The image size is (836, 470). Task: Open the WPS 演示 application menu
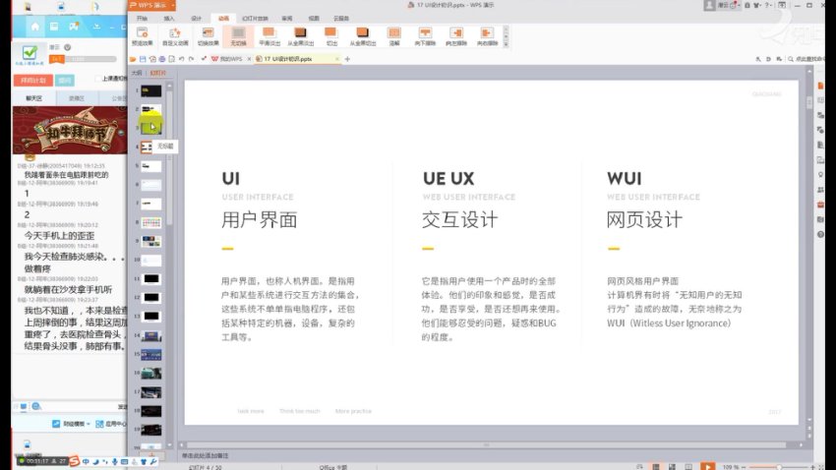pos(151,6)
